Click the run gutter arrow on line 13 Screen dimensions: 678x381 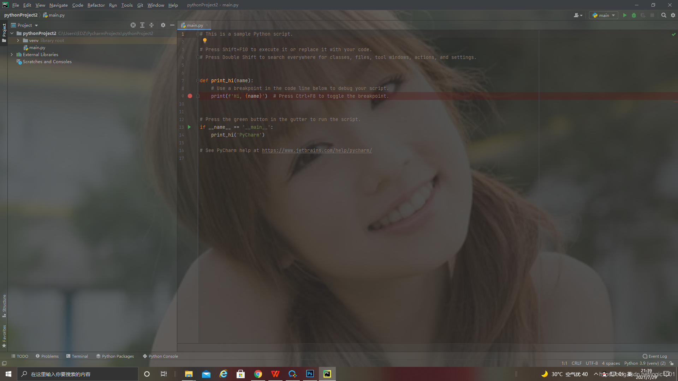190,127
